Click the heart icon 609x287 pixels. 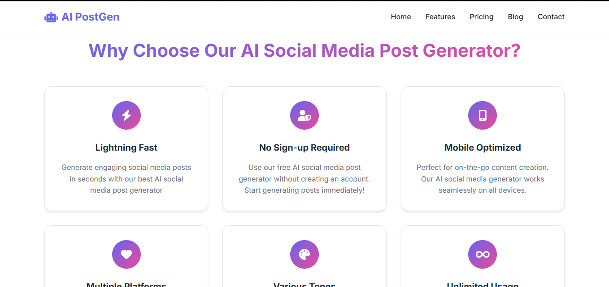126,254
